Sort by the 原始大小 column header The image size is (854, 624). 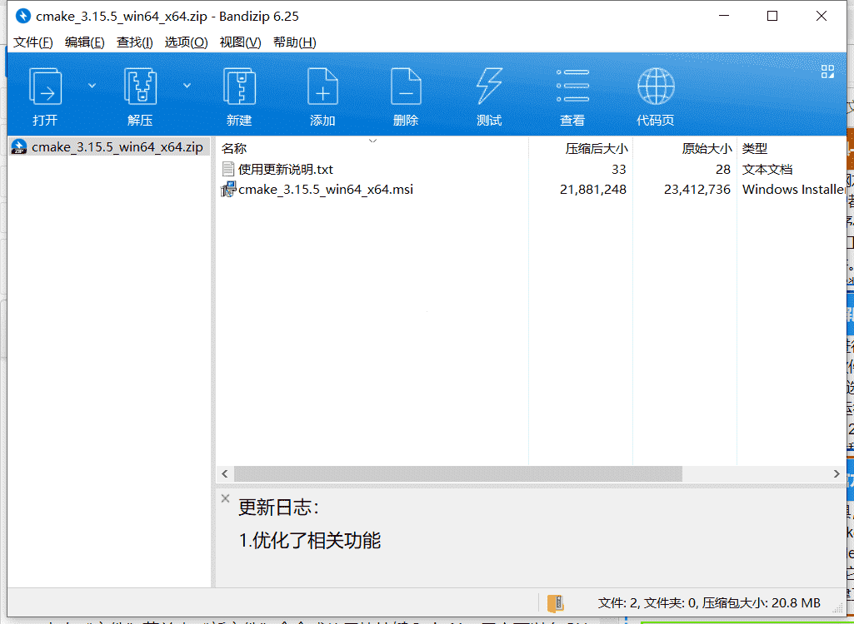click(707, 149)
